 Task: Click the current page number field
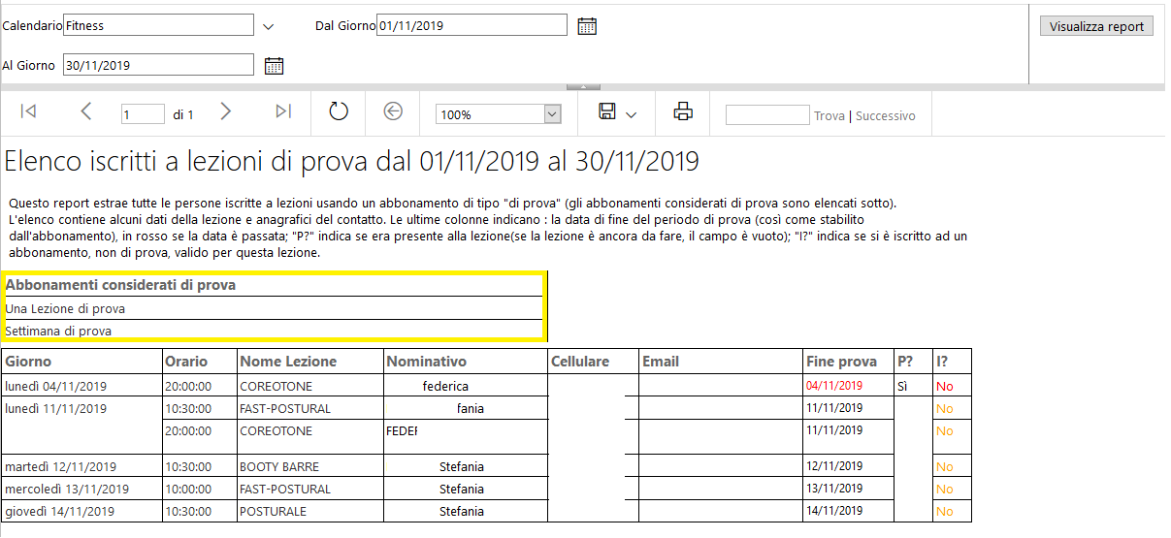click(143, 114)
